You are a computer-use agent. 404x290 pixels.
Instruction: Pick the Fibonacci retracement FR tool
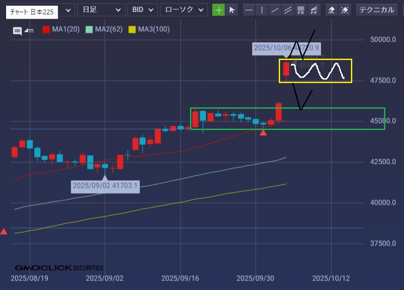click(x=300, y=10)
